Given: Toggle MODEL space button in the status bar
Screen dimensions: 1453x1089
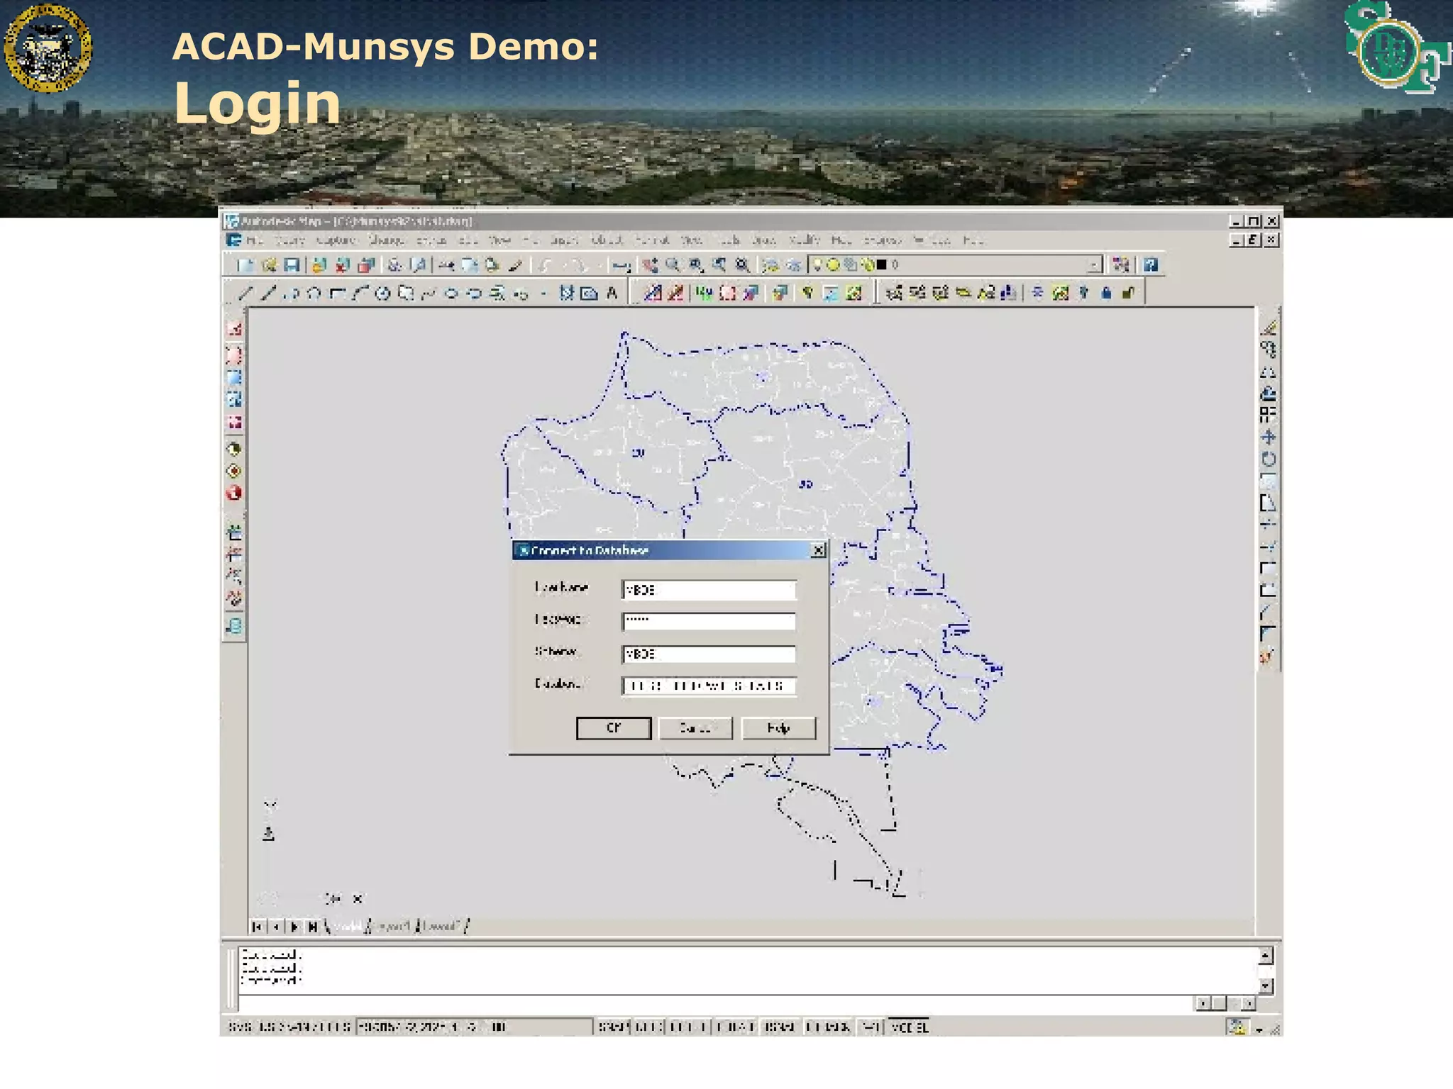Looking at the screenshot, I should pyautogui.click(x=910, y=1027).
